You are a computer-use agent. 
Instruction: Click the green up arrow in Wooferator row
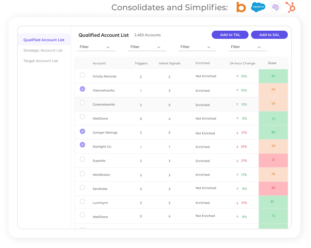[237, 175]
